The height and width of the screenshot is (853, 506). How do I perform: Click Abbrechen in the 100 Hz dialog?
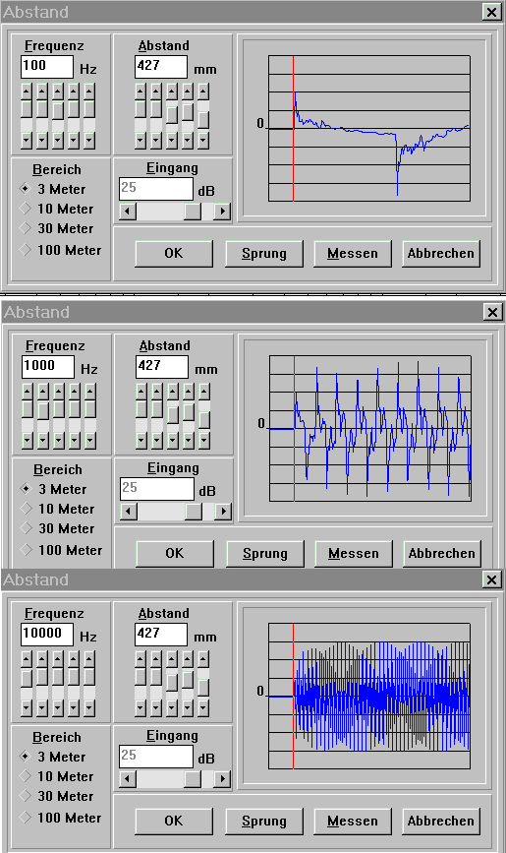point(441,254)
